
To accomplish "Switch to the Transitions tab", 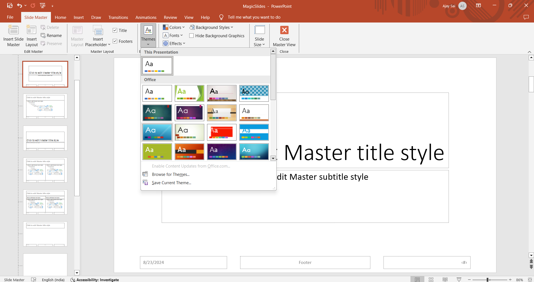I will pos(118,17).
